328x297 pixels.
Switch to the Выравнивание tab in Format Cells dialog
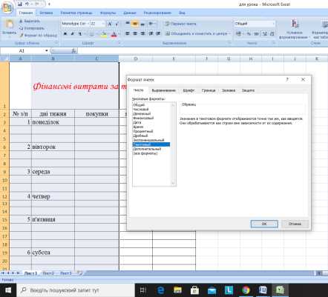pos(163,90)
